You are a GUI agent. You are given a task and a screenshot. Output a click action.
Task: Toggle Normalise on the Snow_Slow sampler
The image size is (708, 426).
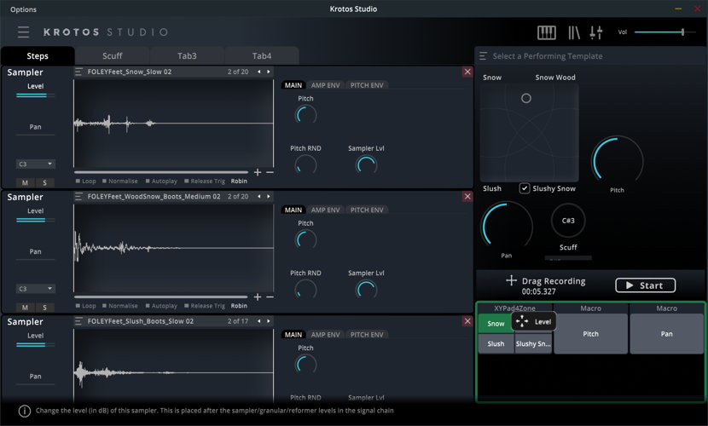point(120,181)
